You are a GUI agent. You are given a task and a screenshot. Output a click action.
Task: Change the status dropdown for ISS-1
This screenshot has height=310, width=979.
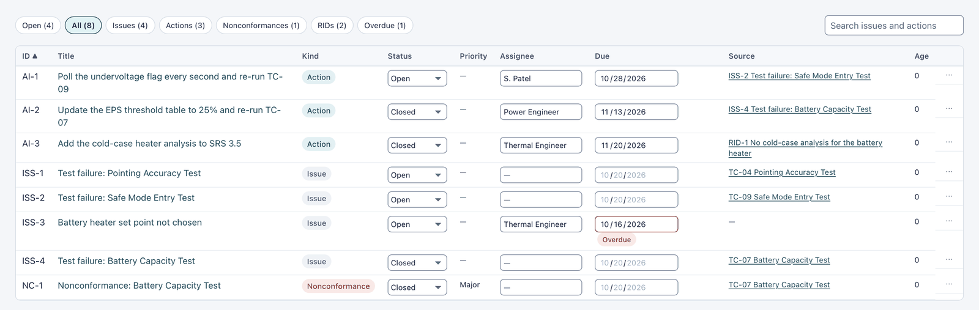[417, 175]
